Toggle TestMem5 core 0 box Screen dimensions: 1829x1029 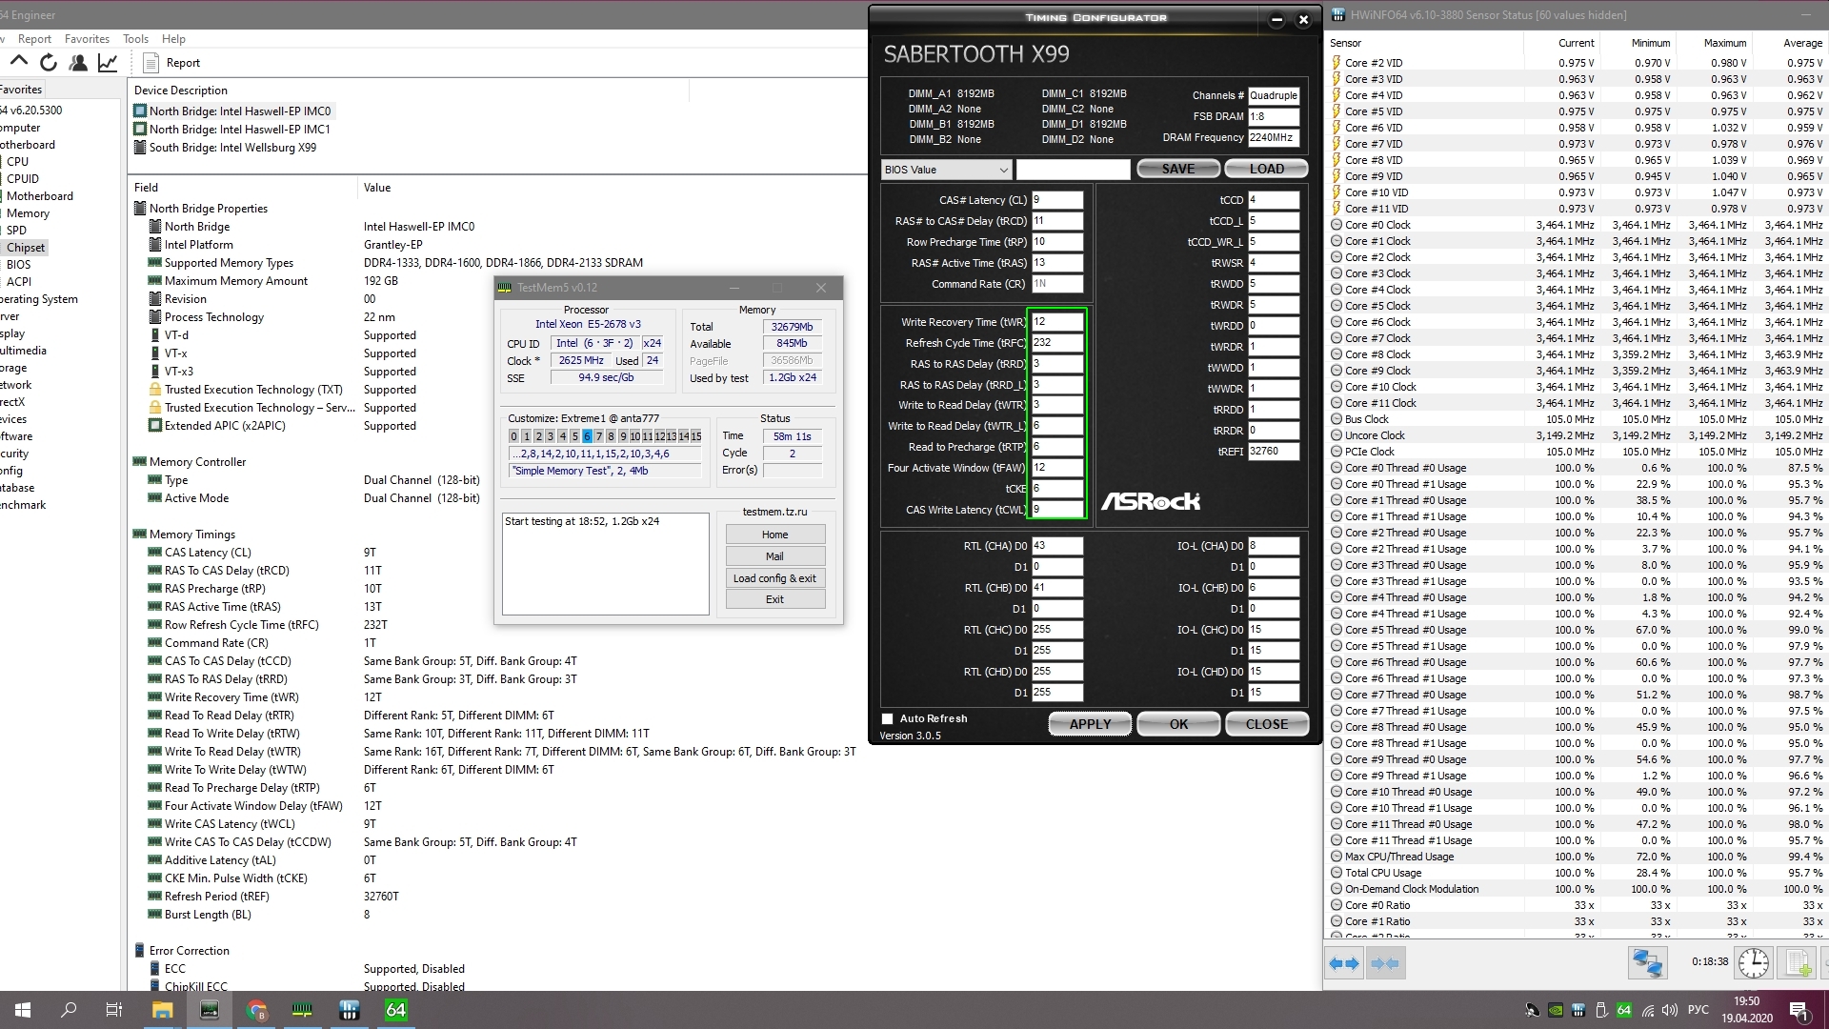(513, 436)
